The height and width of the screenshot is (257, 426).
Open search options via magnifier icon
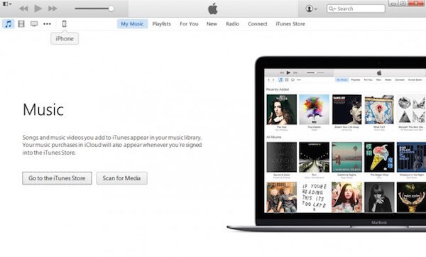332,9
